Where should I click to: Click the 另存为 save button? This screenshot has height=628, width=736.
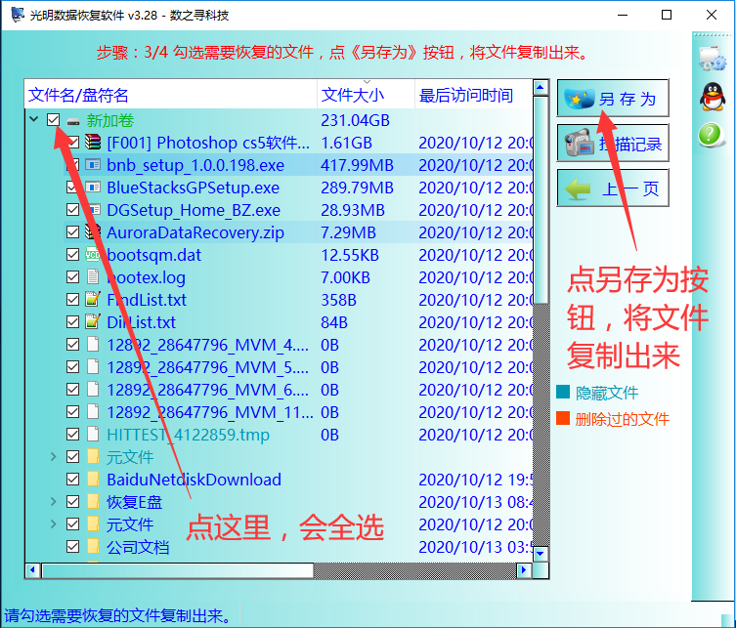[613, 98]
